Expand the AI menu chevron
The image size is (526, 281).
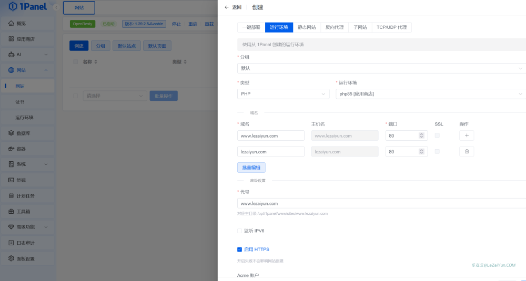click(46, 55)
